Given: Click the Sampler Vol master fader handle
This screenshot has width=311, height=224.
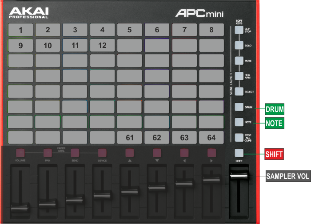Looking at the screenshot, I should pos(239,177).
